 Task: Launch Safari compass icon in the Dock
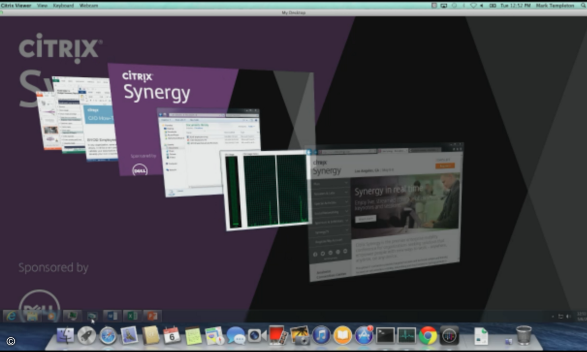click(x=108, y=335)
